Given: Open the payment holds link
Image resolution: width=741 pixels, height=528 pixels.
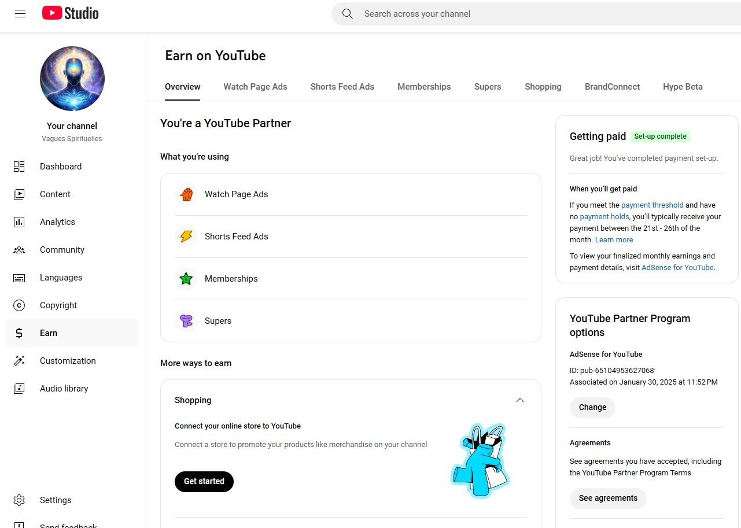Looking at the screenshot, I should 604,216.
